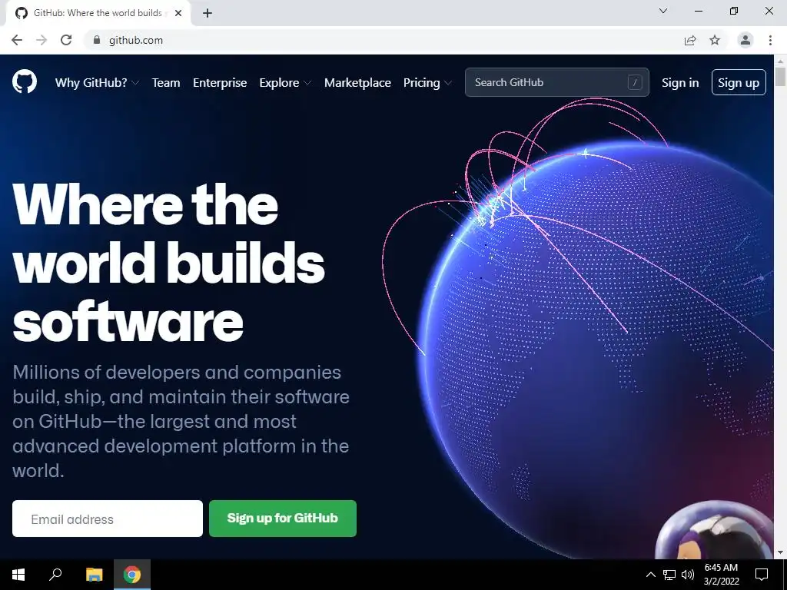The image size is (787, 590).
Task: Click the scrollbar up arrow
Action: point(780,61)
